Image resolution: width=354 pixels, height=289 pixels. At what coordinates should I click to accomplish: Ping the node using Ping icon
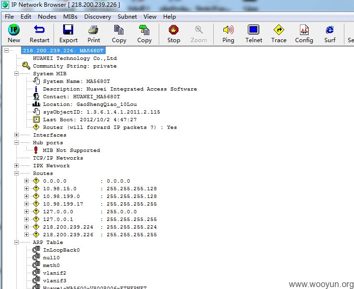click(228, 30)
